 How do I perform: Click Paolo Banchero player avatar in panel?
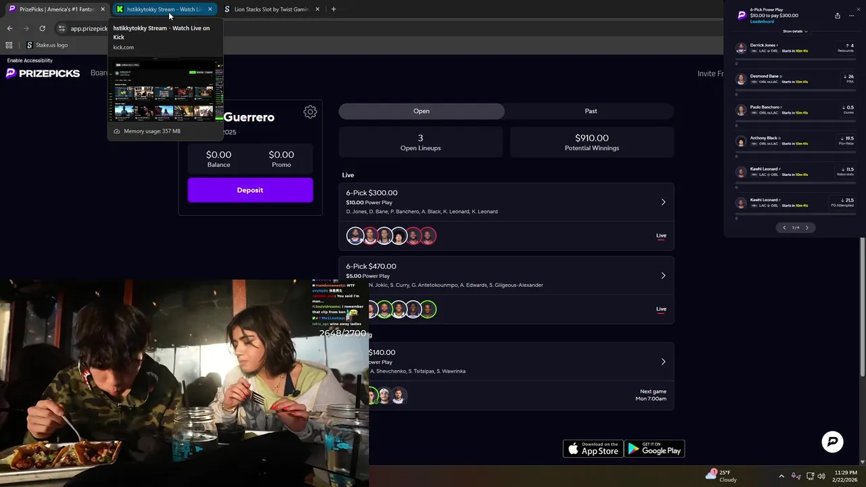click(x=741, y=110)
